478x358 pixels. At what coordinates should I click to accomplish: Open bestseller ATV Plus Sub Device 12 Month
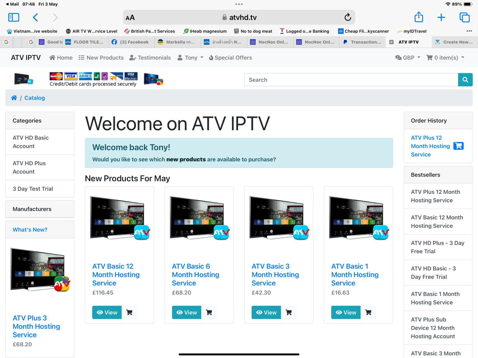click(x=438, y=328)
